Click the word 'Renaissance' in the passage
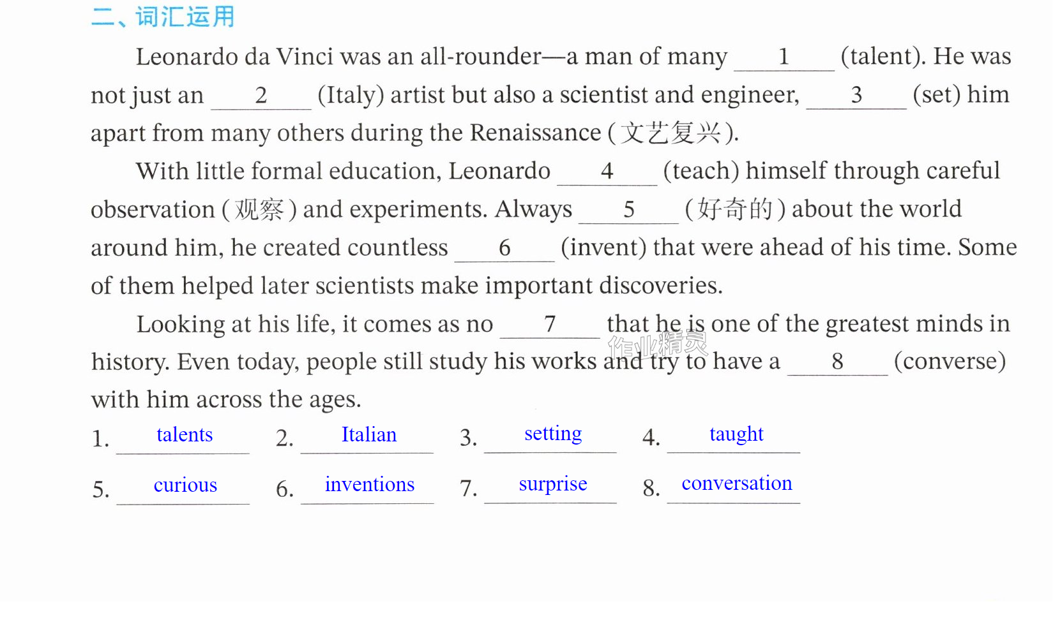The height and width of the screenshot is (627, 1053). 535,133
